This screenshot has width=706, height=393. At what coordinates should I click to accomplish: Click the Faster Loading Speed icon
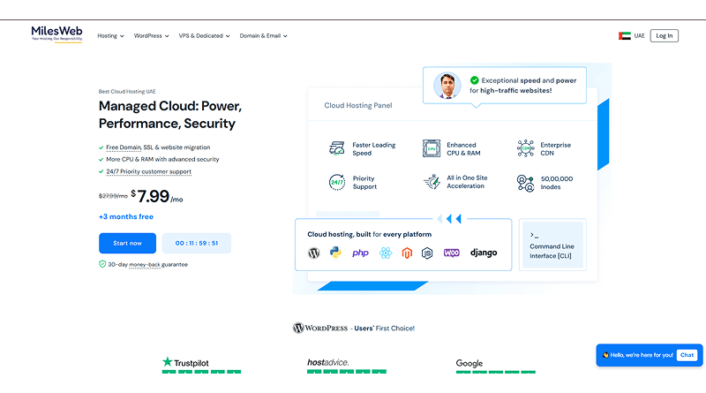[x=337, y=148]
